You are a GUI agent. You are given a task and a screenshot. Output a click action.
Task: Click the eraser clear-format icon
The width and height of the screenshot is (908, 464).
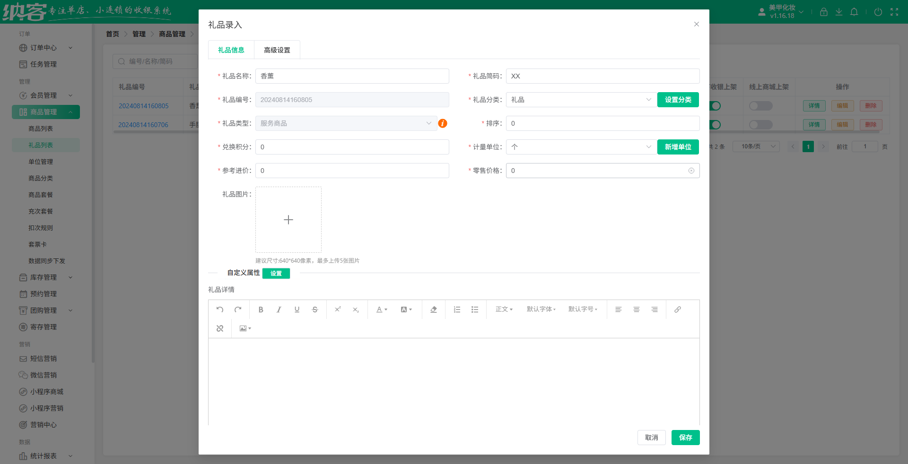(433, 309)
